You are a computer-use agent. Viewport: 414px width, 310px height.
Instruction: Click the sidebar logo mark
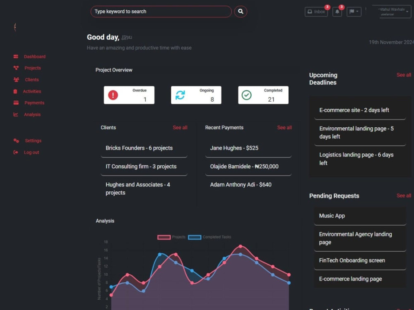tap(15, 27)
